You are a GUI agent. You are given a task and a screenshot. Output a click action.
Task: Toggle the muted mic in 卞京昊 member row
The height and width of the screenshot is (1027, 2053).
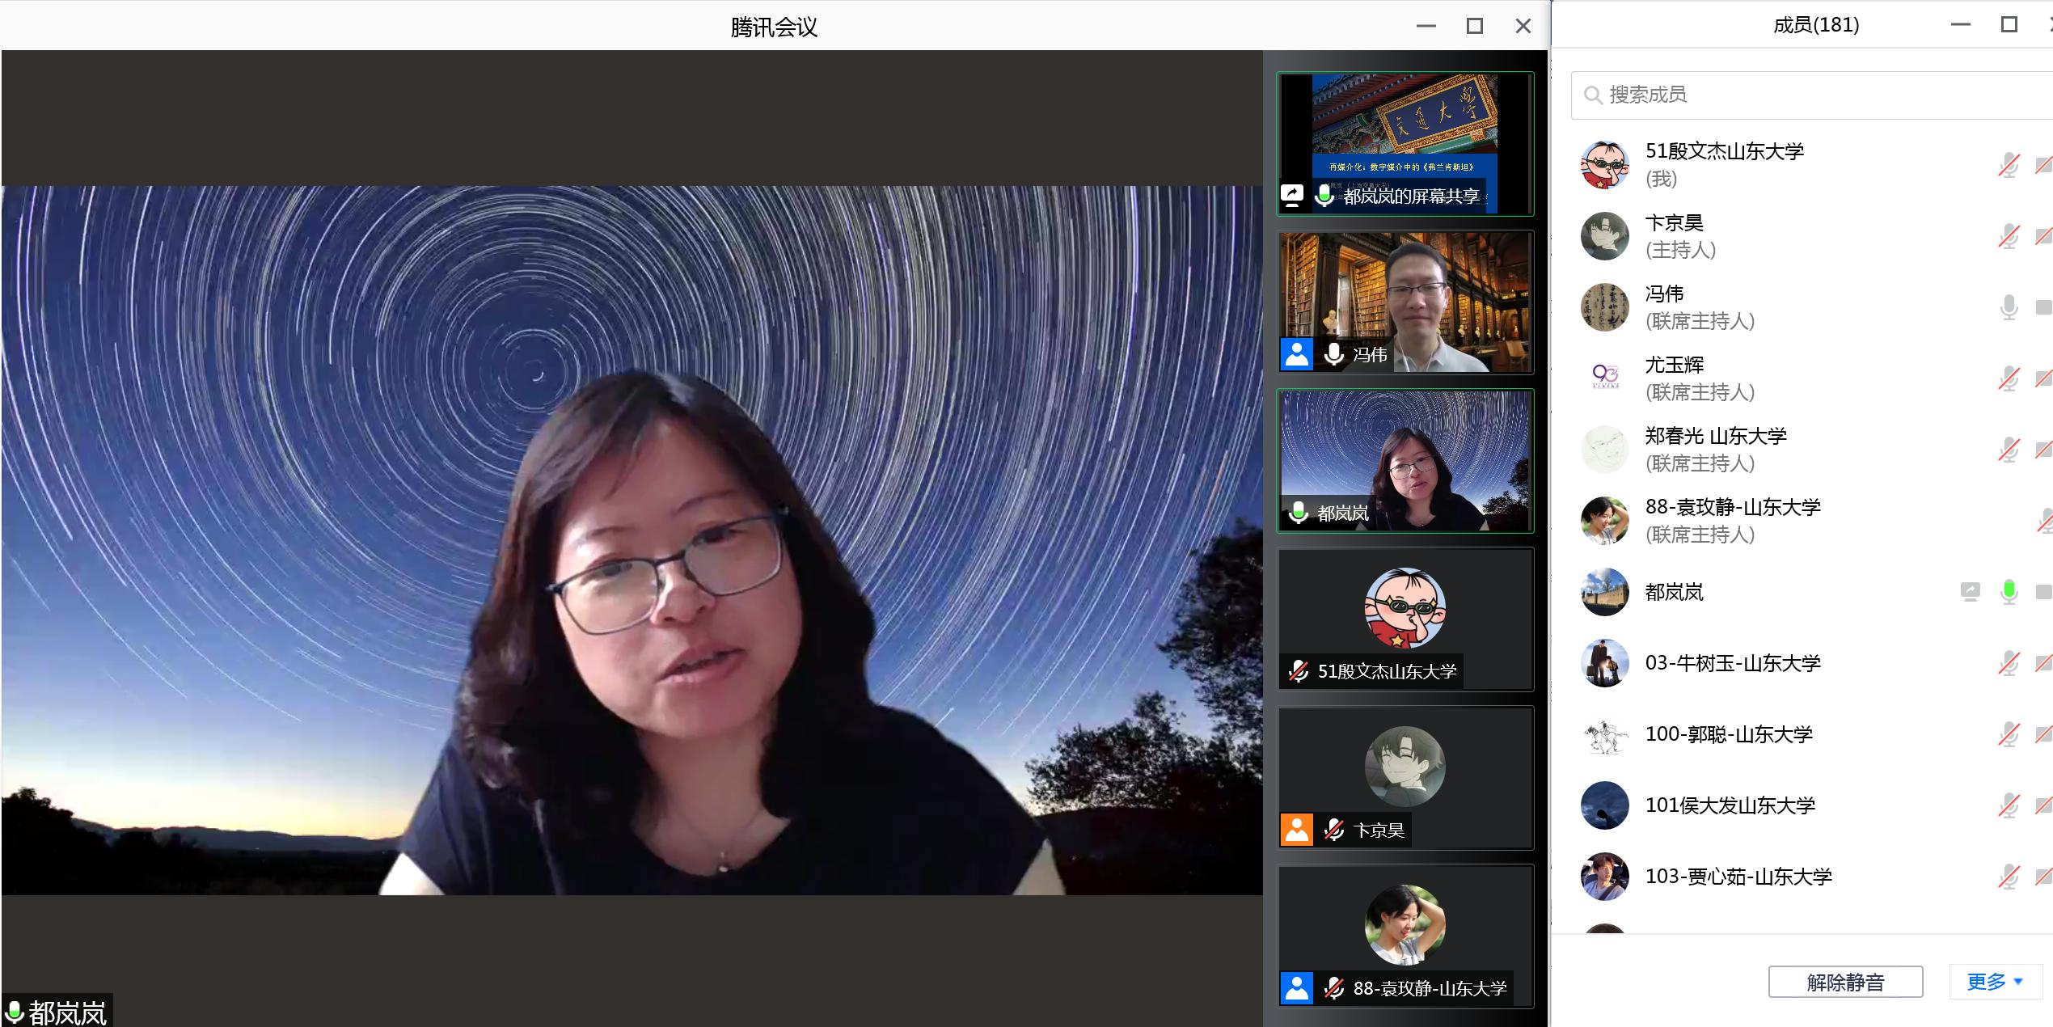(2009, 236)
